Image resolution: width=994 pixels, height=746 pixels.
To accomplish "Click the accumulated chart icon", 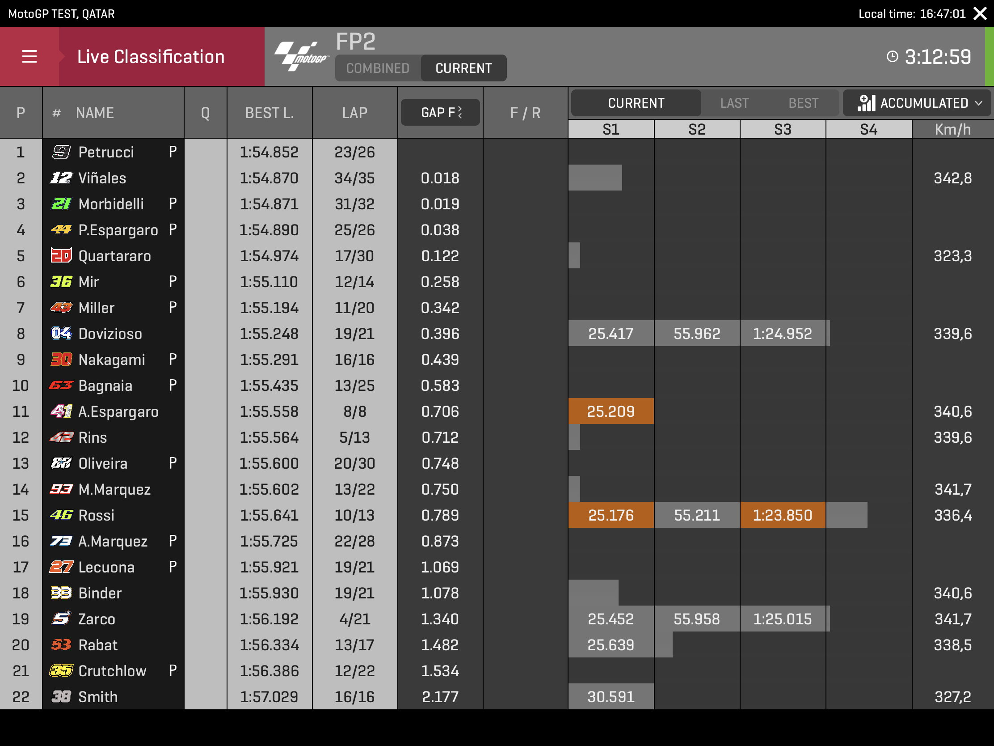I will [x=866, y=103].
